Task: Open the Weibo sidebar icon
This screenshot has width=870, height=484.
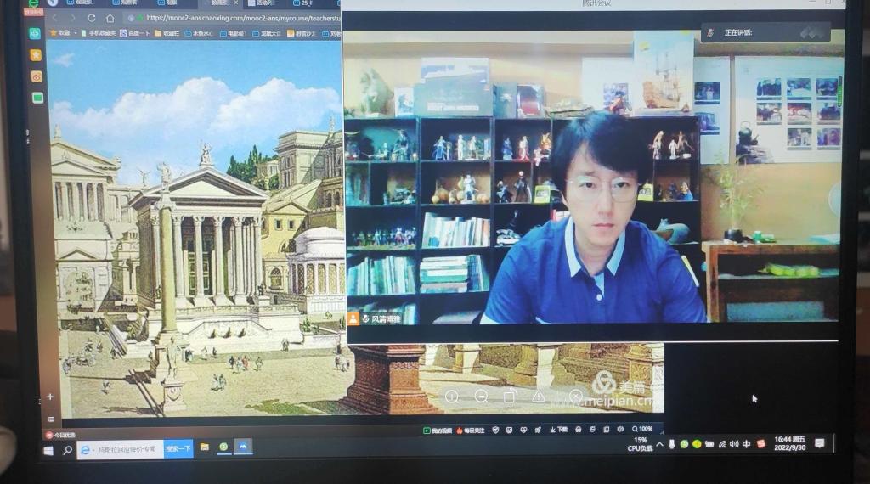Action: tap(37, 76)
